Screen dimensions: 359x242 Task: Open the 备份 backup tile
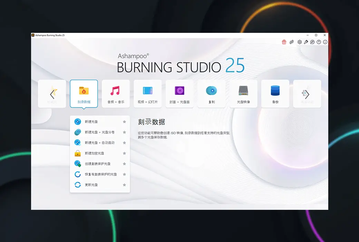pos(275,94)
